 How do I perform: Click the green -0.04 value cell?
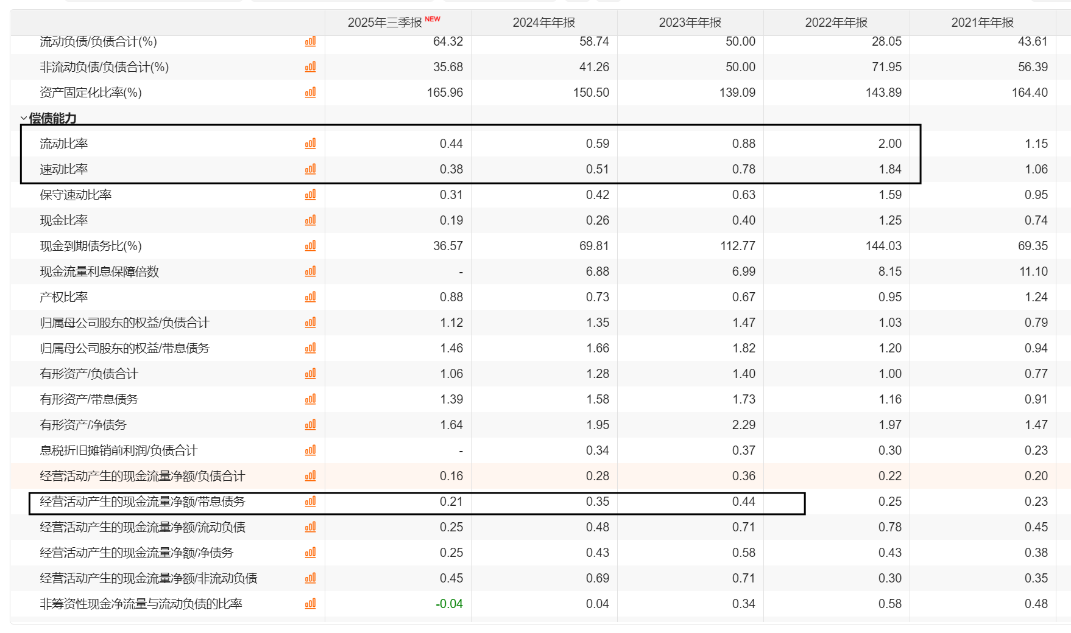(x=449, y=604)
